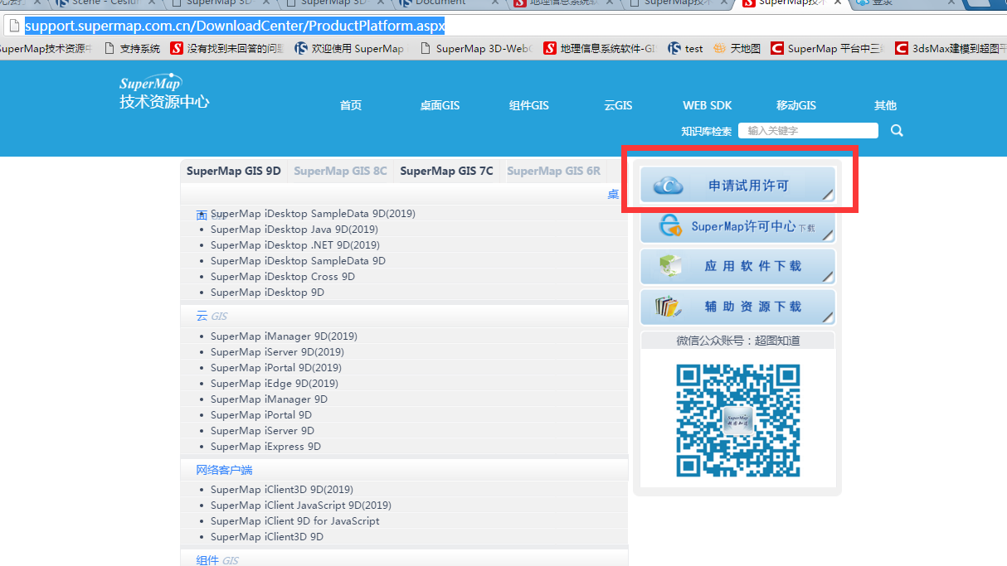1007x566 pixels.
Task: Open SuperMap iDesktop .NET 9D(2019) link
Action: [x=295, y=245]
